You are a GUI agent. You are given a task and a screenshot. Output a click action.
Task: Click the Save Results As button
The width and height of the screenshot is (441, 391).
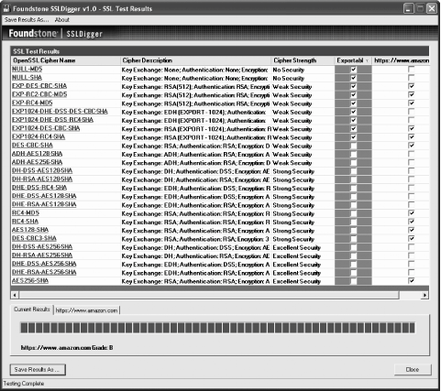(x=38, y=370)
